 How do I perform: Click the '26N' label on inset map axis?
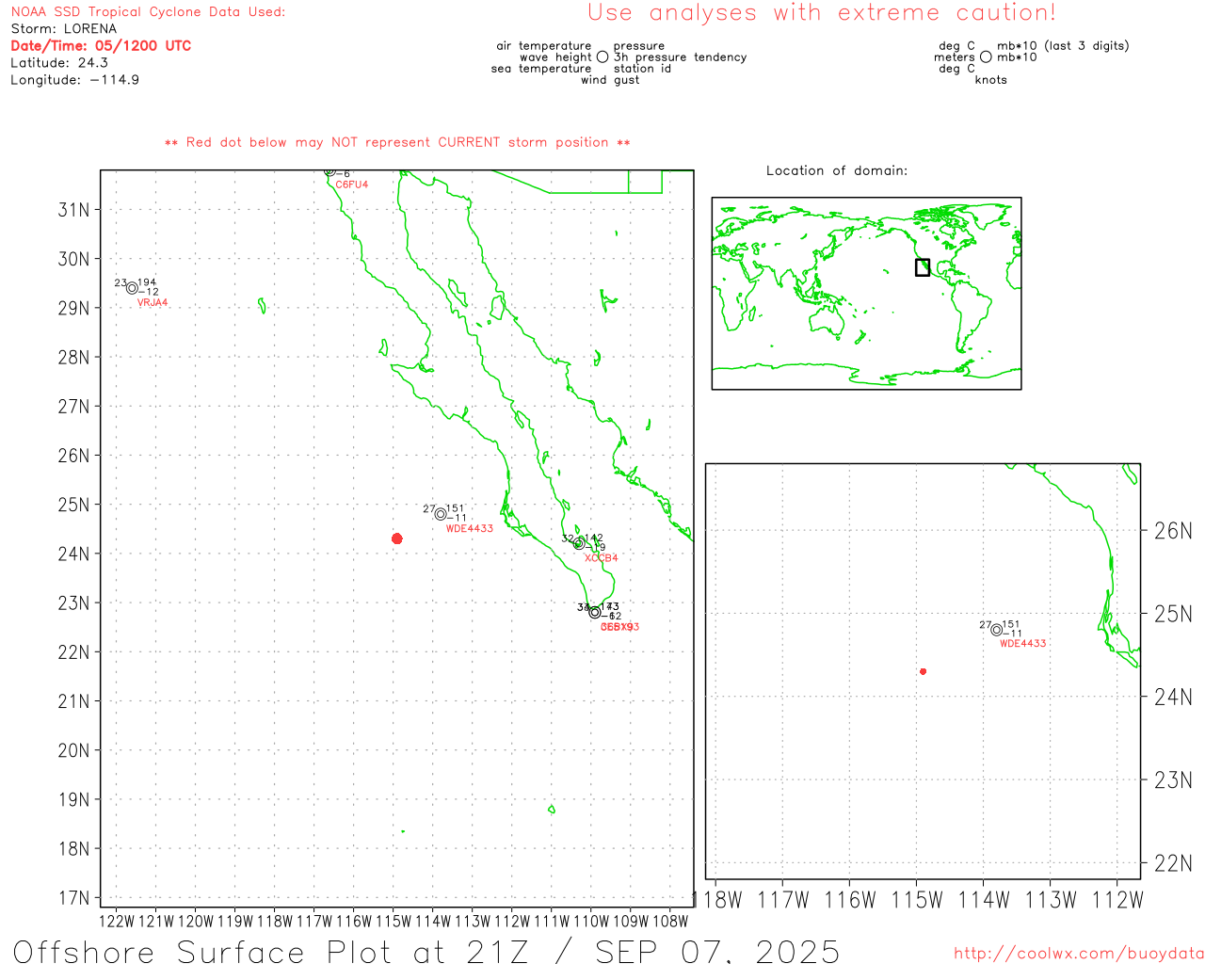click(x=1173, y=531)
